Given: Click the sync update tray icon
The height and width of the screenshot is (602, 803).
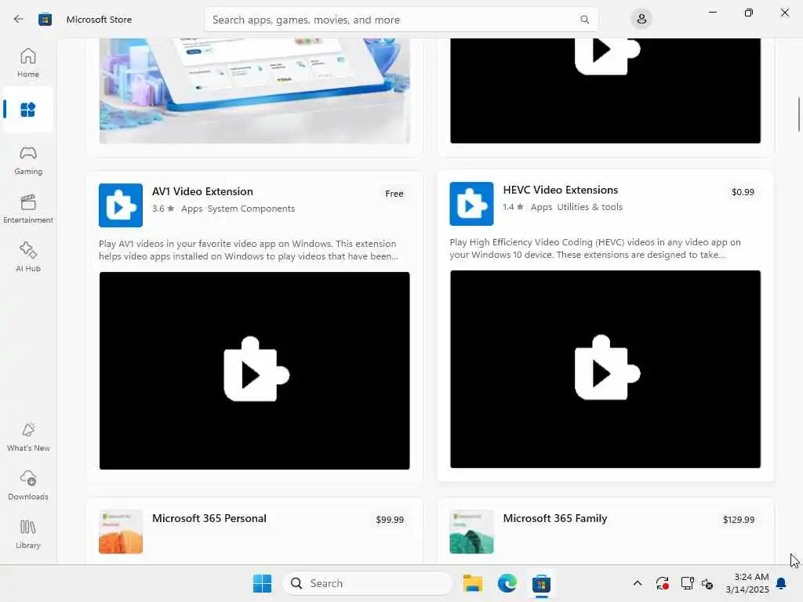Looking at the screenshot, I should [662, 583].
